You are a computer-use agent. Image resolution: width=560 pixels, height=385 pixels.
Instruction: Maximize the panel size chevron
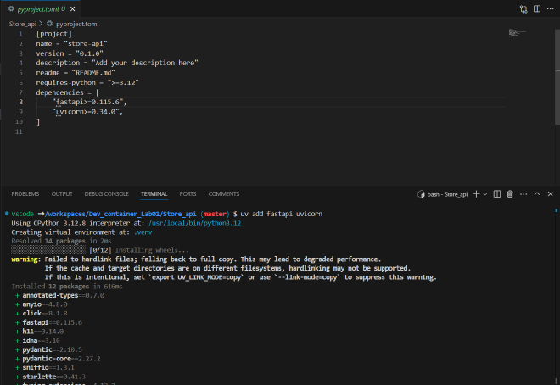click(537, 193)
